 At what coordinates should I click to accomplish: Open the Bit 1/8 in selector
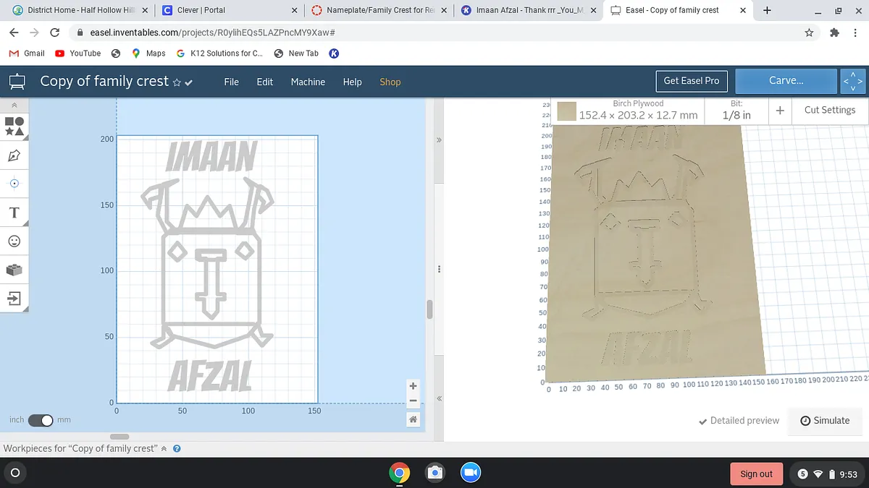point(736,110)
